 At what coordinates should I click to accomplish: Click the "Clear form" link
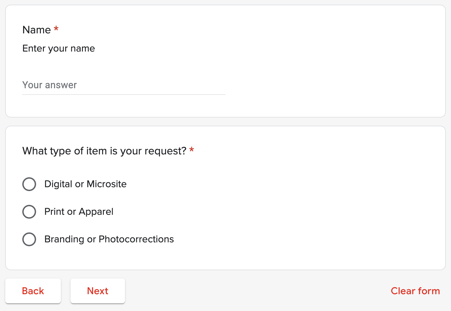pyautogui.click(x=415, y=291)
